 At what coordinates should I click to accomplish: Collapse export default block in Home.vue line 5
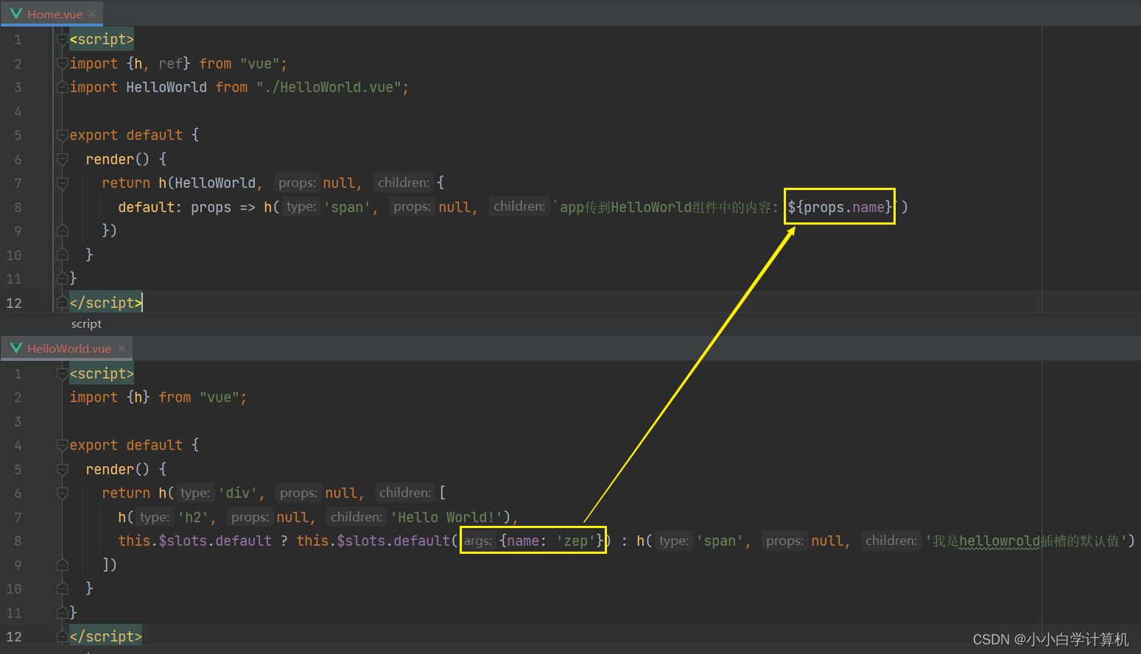pos(63,136)
